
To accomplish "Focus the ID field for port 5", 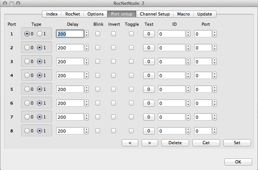I will tap(172, 89).
